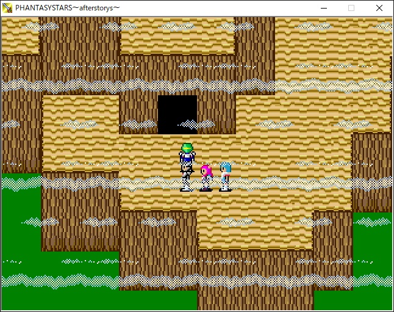
Task: Select the pink-haired character sprite
Action: (206, 177)
